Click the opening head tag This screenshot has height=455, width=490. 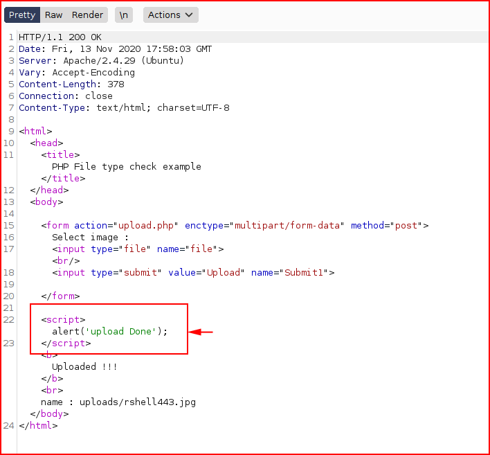pos(46,143)
